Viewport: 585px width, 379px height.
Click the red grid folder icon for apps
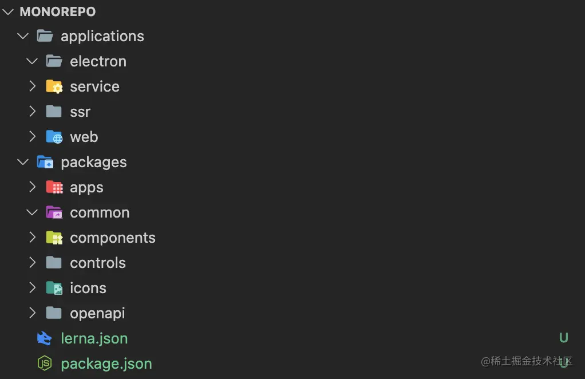[x=54, y=187]
